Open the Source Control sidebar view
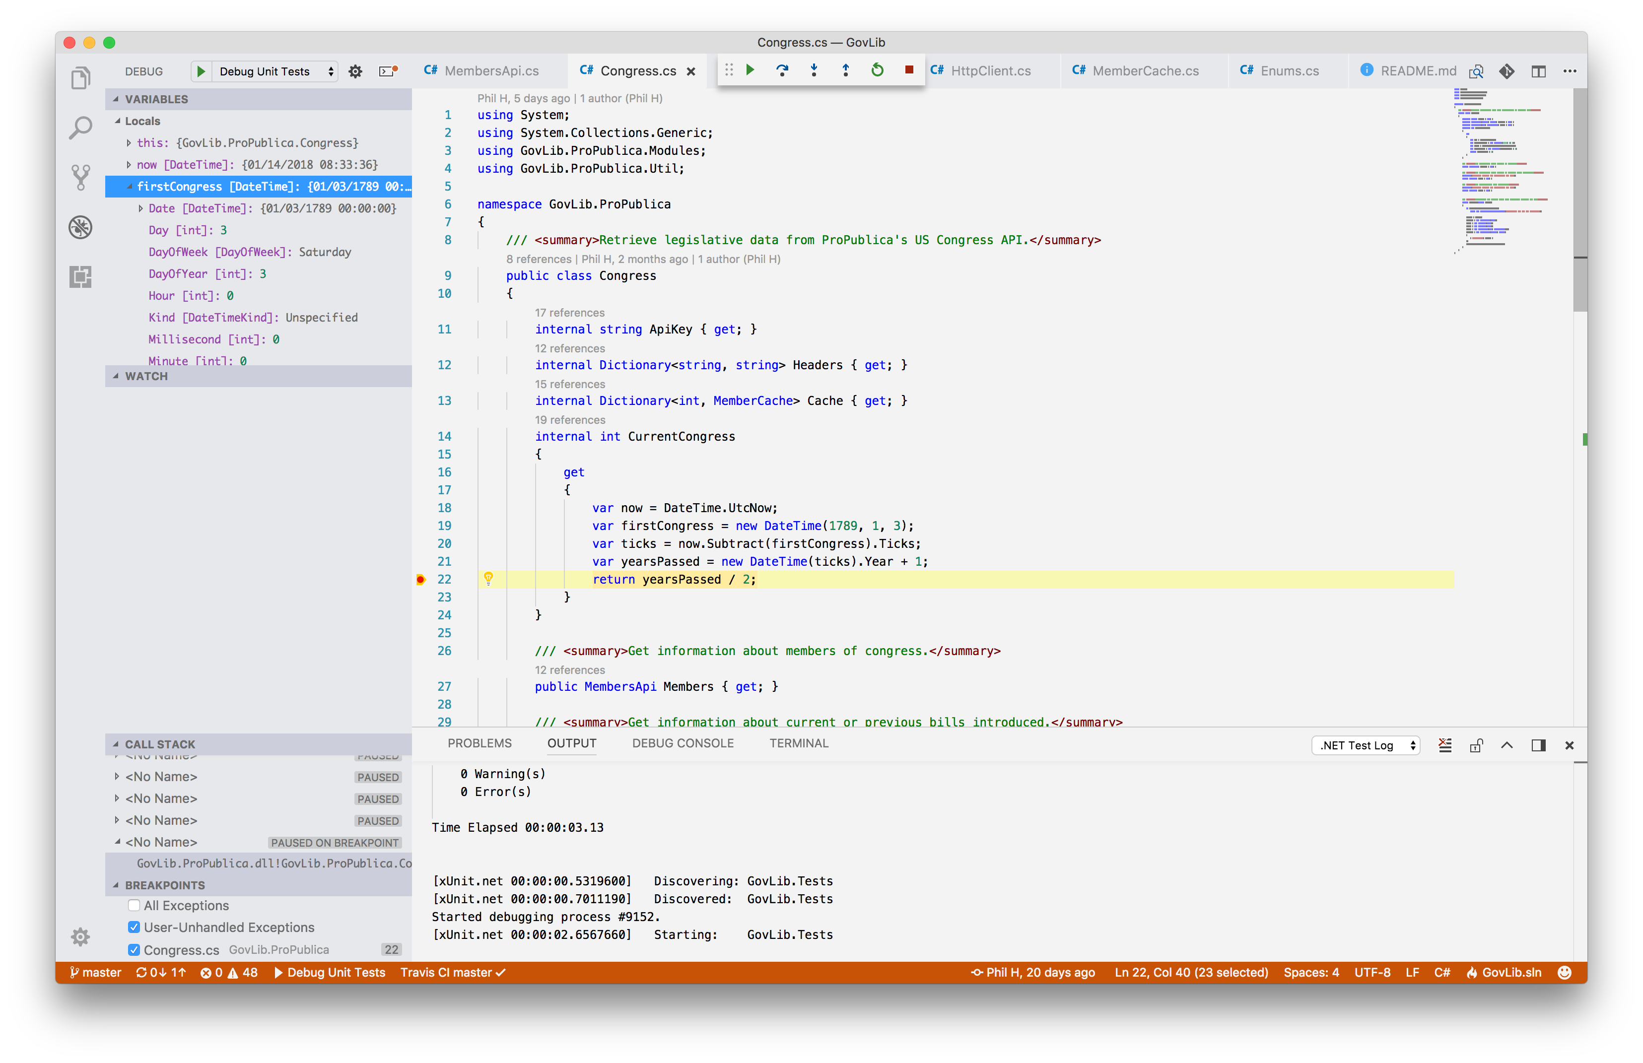Image resolution: width=1643 pixels, height=1063 pixels. pyautogui.click(x=81, y=177)
